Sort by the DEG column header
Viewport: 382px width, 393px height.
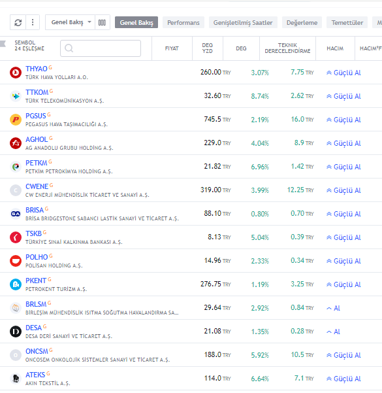[x=241, y=48]
